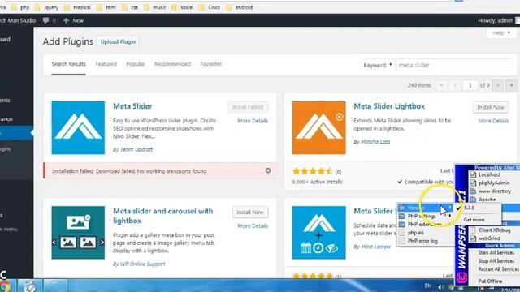Viewport: 520px width, 292px height.
Task: Expand the Version submenu in PHP menu
Action: [426, 208]
